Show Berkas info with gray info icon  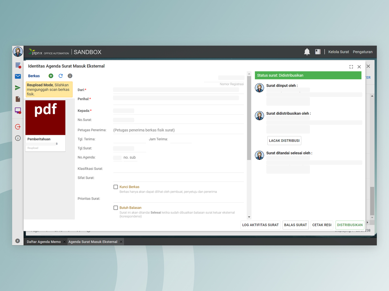tap(70, 76)
